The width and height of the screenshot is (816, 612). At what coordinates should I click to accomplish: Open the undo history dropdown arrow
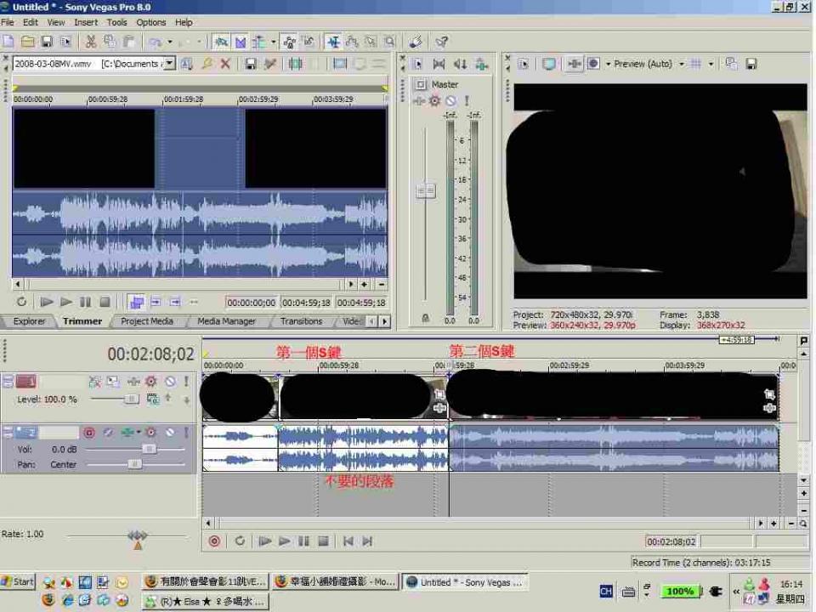(x=170, y=42)
